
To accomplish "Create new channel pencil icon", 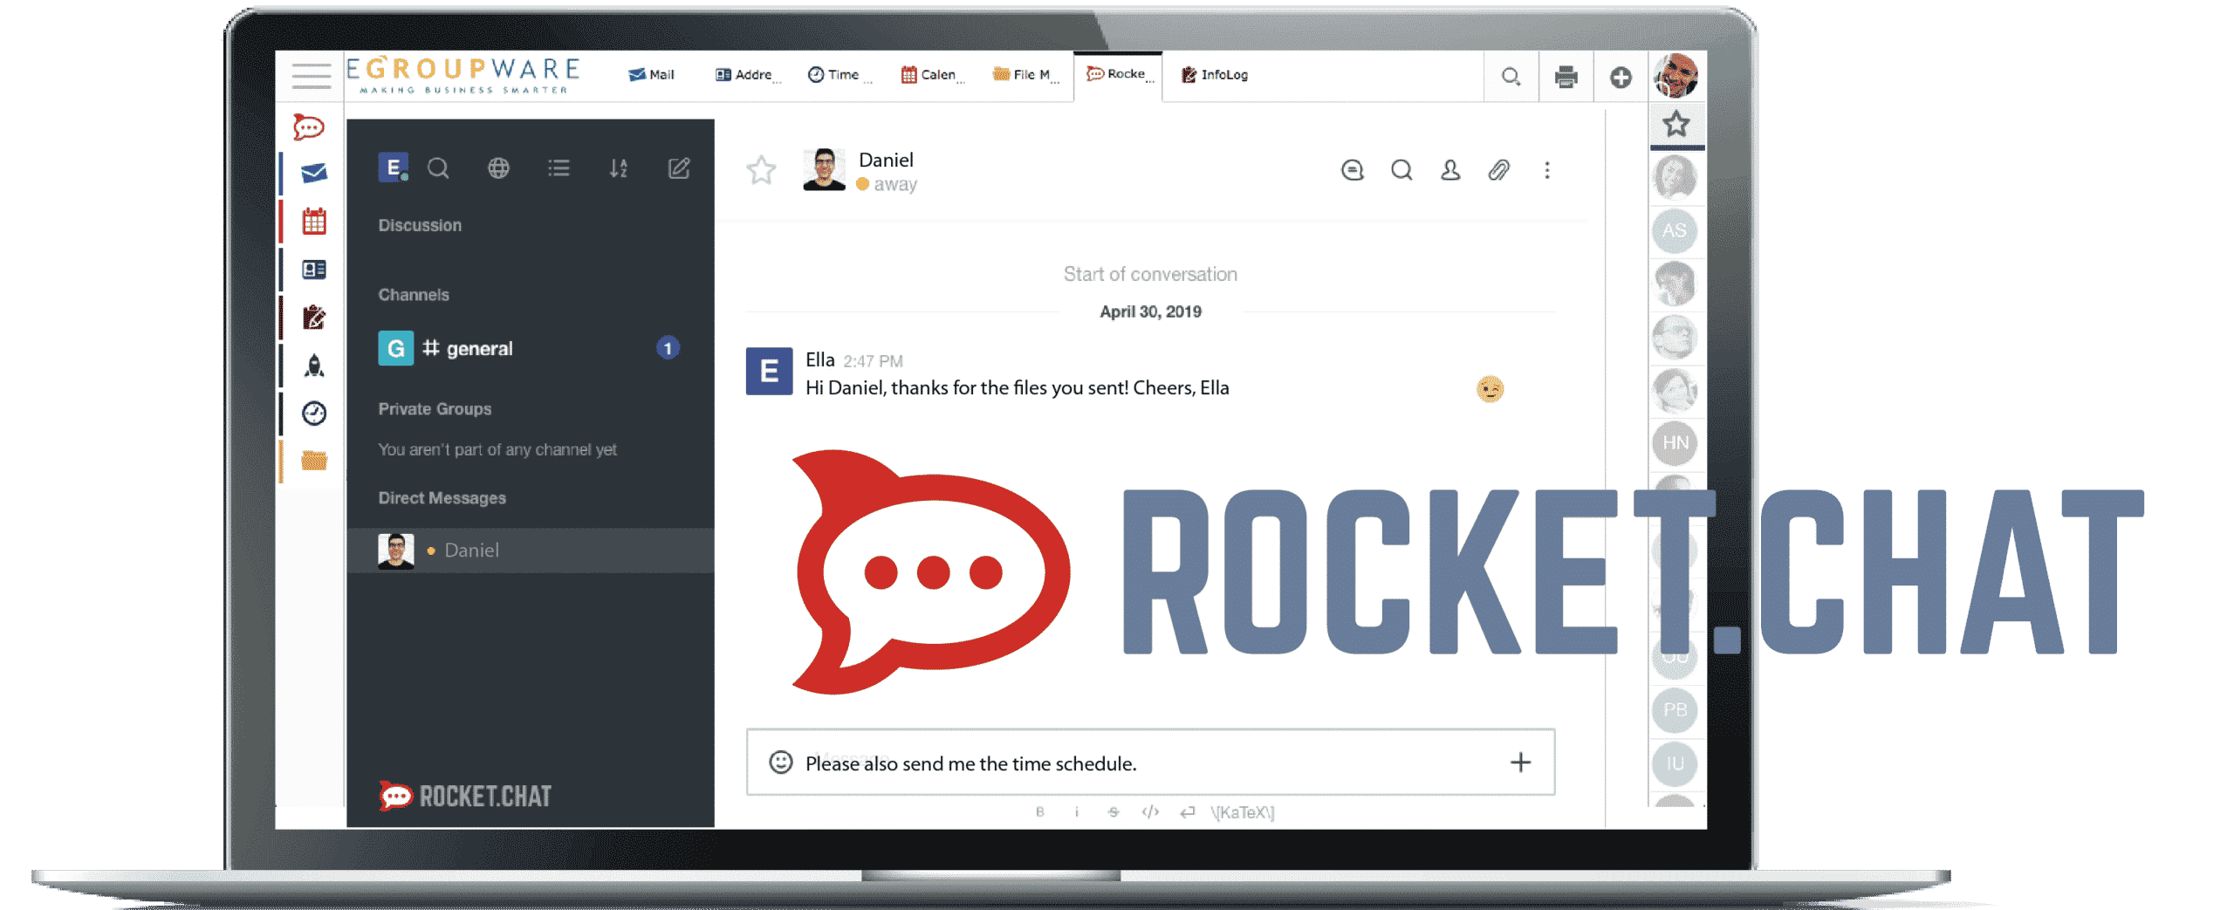I will click(679, 168).
